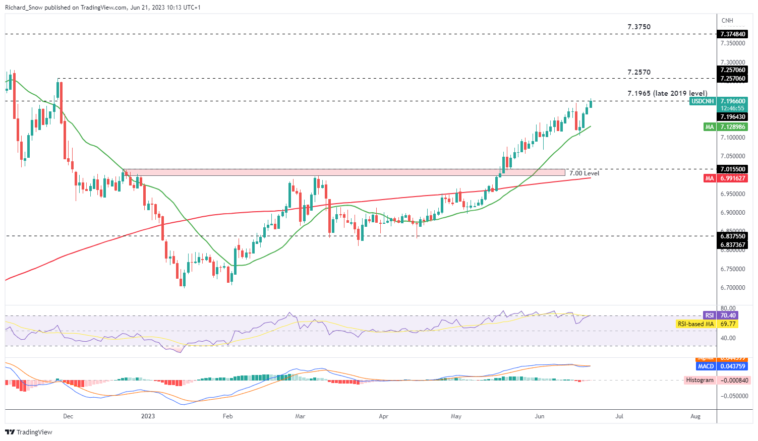Select the 7.3750 annotation text
The image size is (758, 441).
pos(639,27)
